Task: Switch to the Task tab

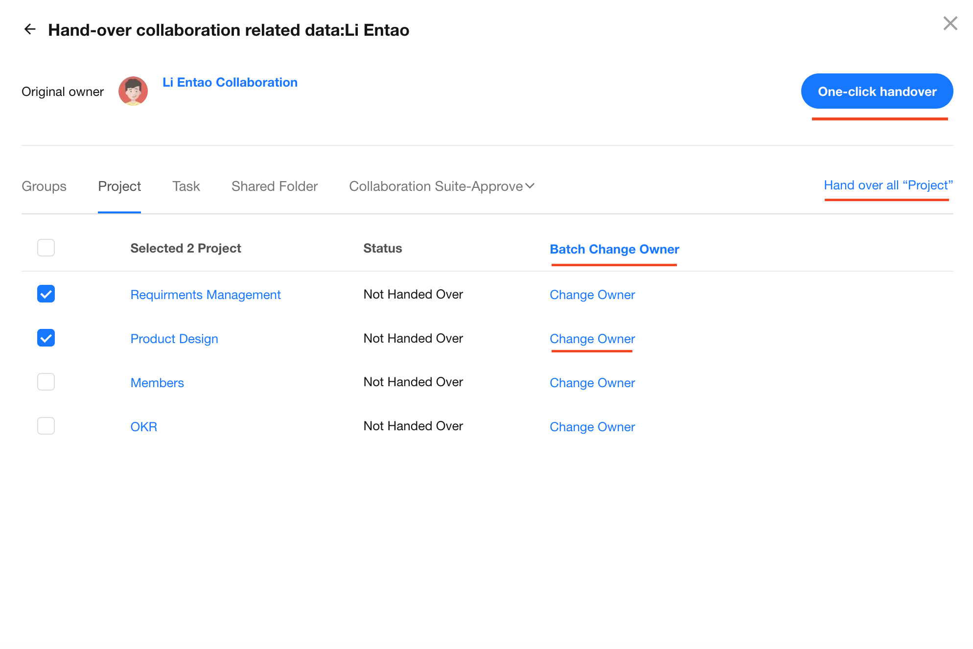Action: [x=186, y=186]
